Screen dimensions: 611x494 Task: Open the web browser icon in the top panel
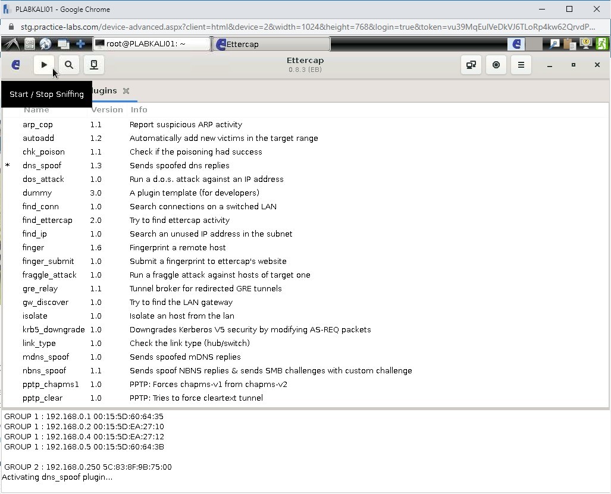[x=45, y=43]
